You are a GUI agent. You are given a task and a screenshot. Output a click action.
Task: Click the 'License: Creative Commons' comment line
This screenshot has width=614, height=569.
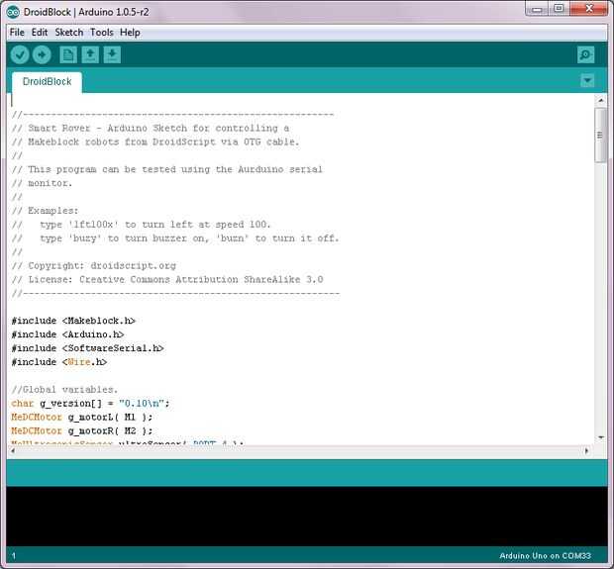[x=167, y=279]
